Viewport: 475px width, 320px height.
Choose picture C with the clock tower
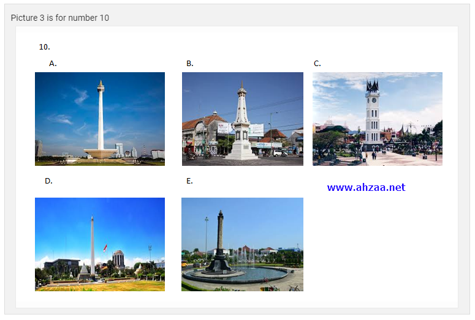378,119
